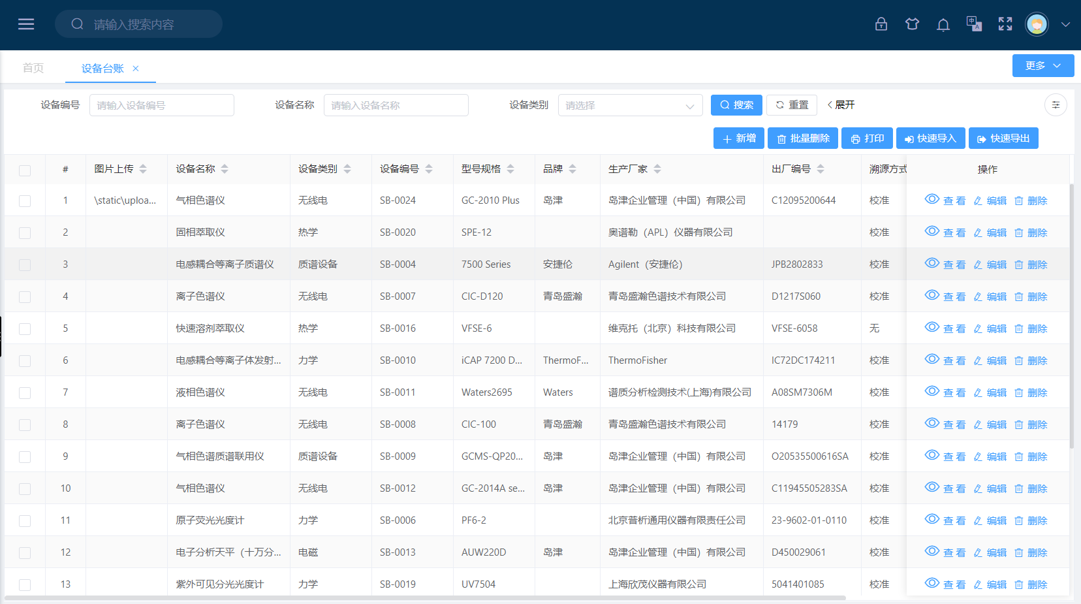View row 1 气相色谱仪 with eye icon
1081x604 pixels.
coord(932,199)
